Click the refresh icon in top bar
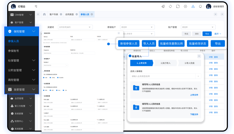Screen dimensions: 234x134 click(x=170, y=6)
